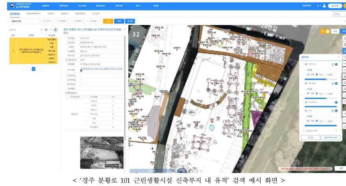Switch to the 문화유적분포지도 tab
Image resolution: width=346 pixels, height=186 pixels.
point(33,13)
